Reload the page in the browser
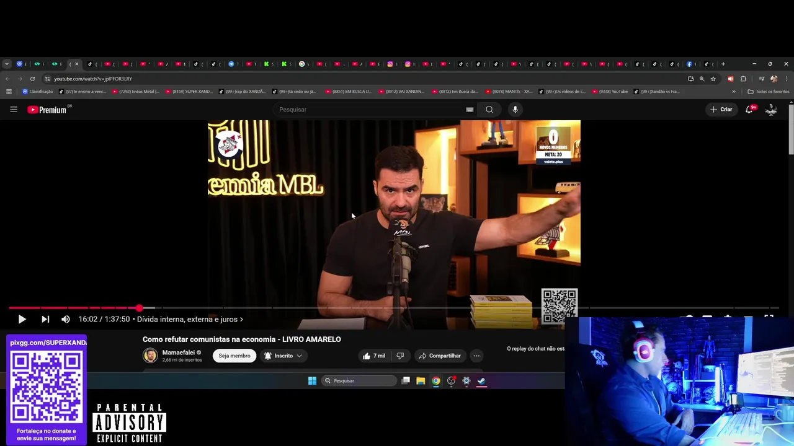Screen dimensions: 794x446 [32, 79]
